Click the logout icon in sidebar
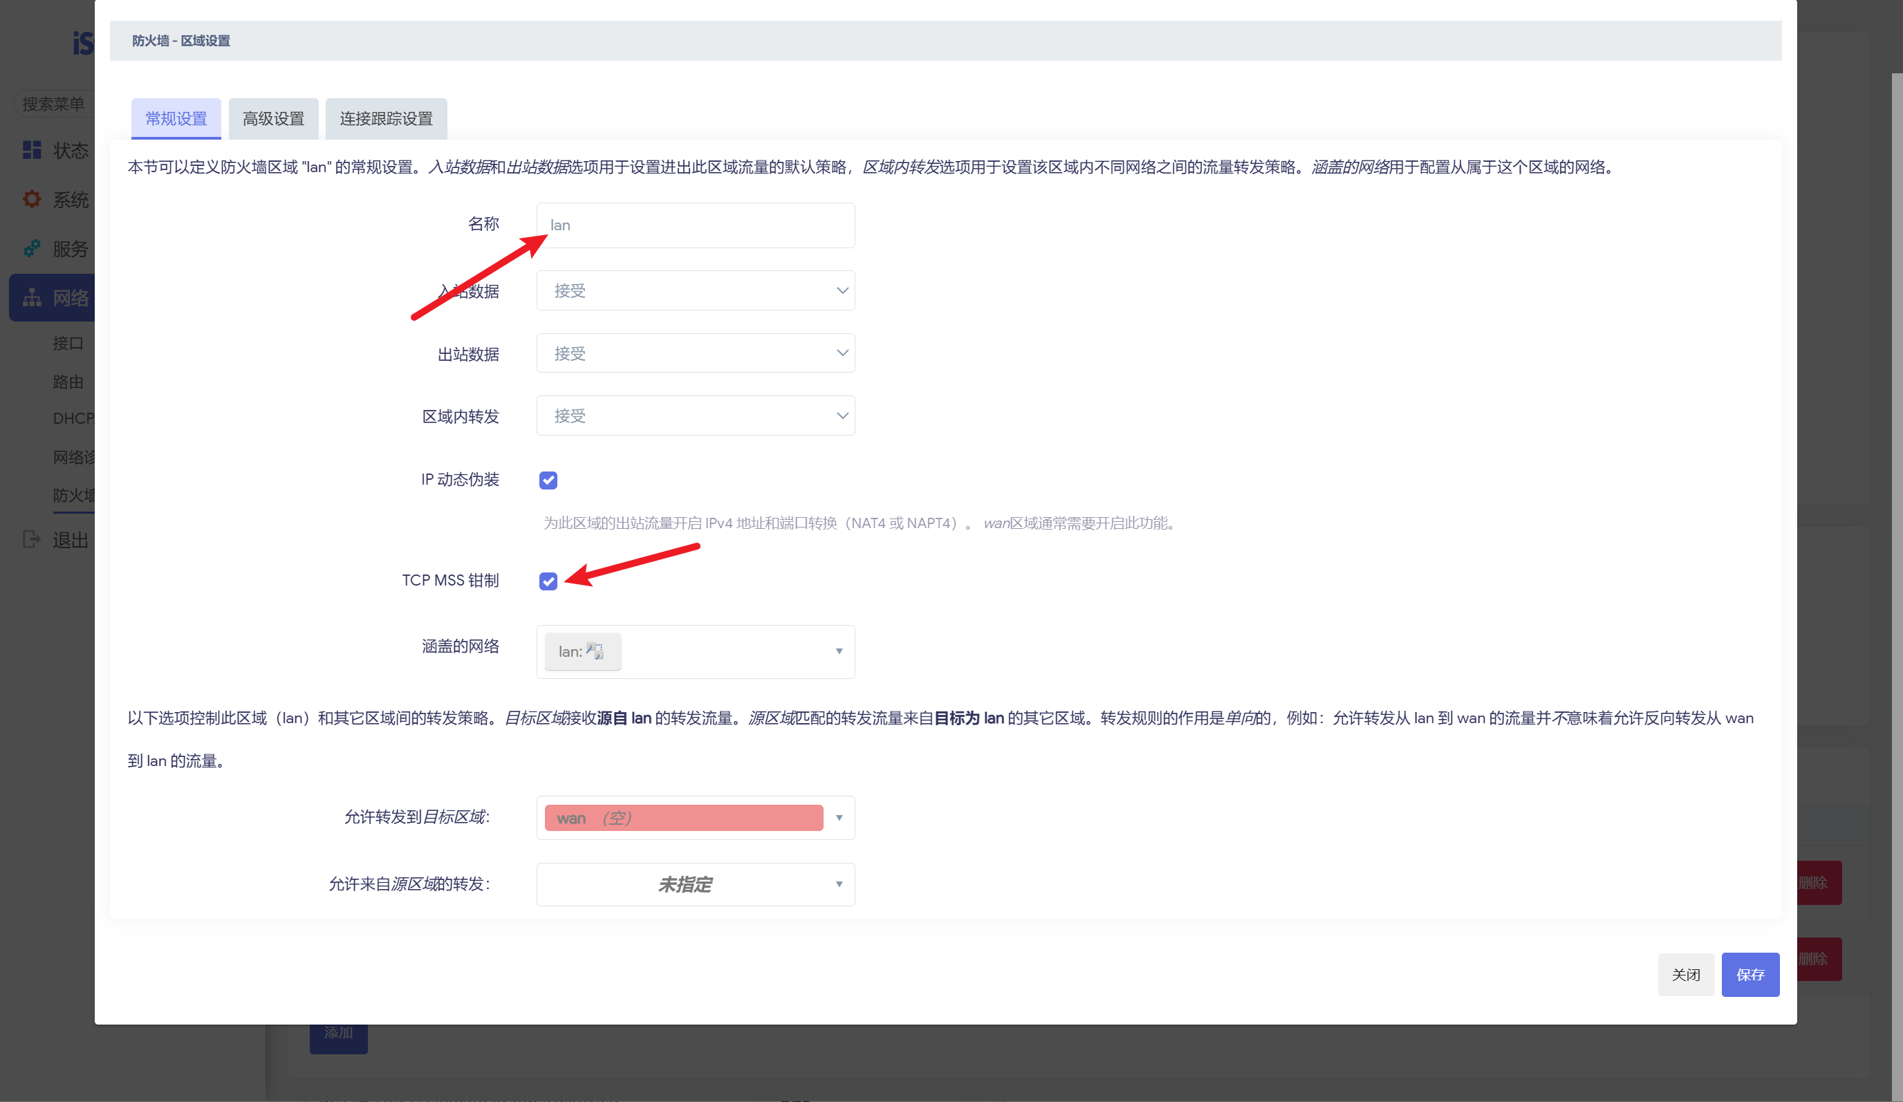 32,539
